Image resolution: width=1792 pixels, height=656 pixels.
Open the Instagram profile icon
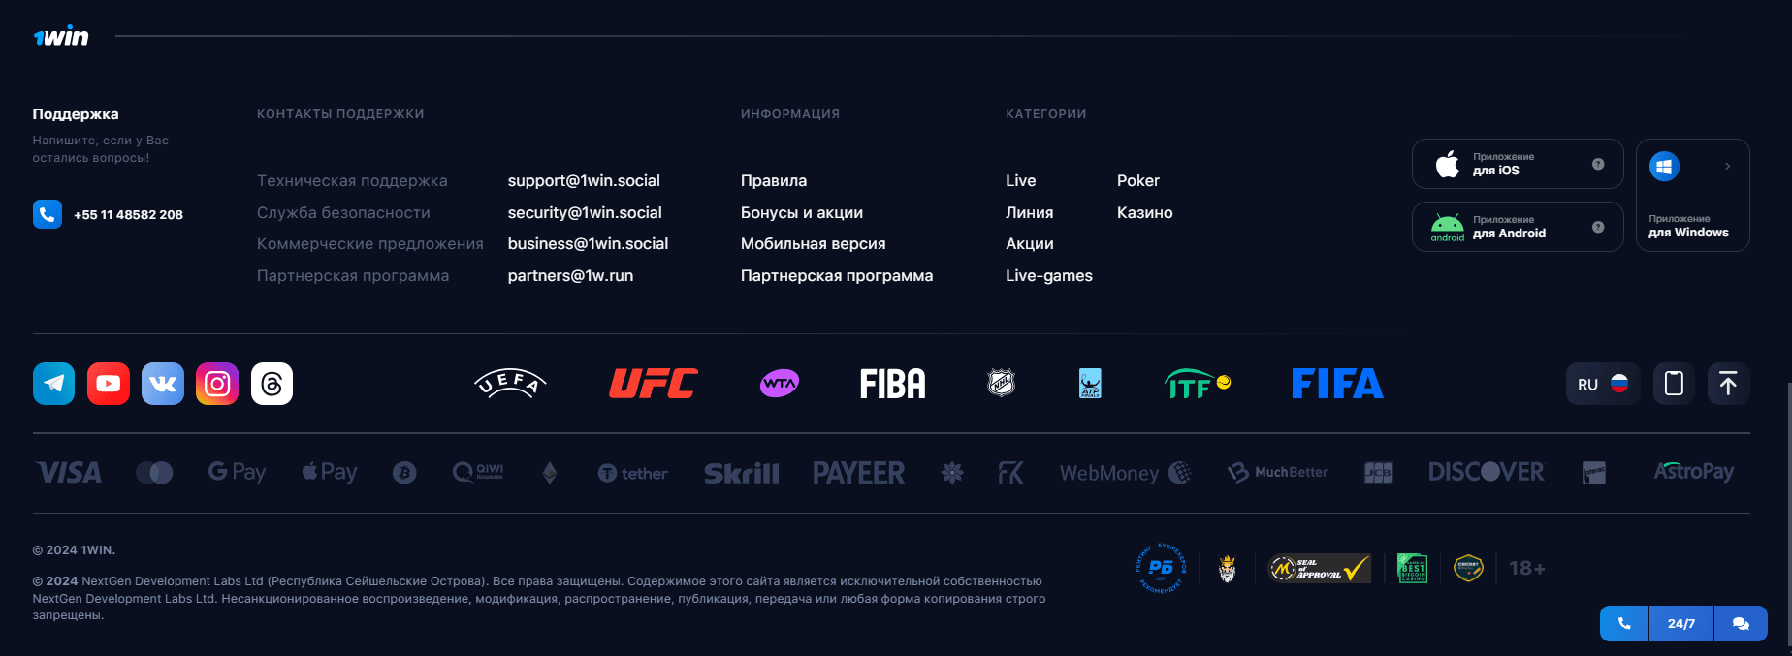[217, 384]
